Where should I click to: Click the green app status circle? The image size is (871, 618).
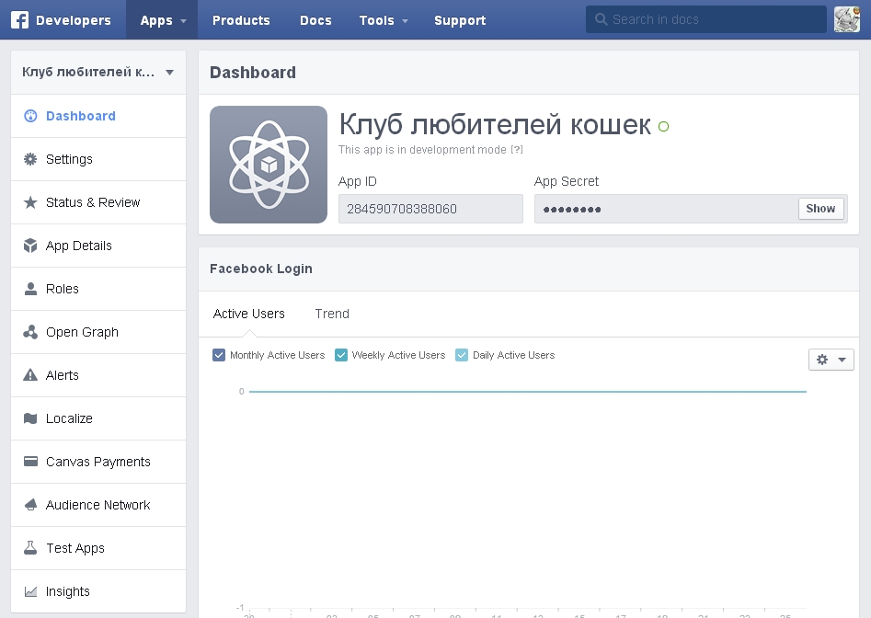click(x=663, y=127)
